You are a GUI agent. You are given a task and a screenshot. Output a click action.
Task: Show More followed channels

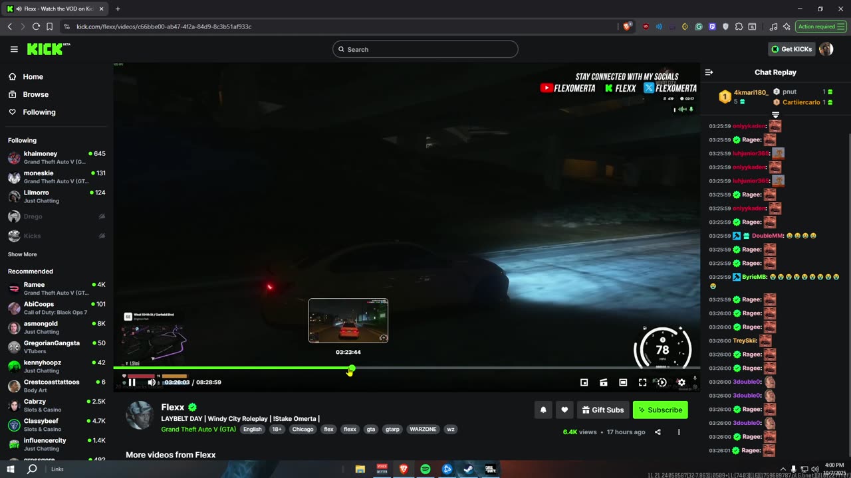pyautogui.click(x=23, y=254)
